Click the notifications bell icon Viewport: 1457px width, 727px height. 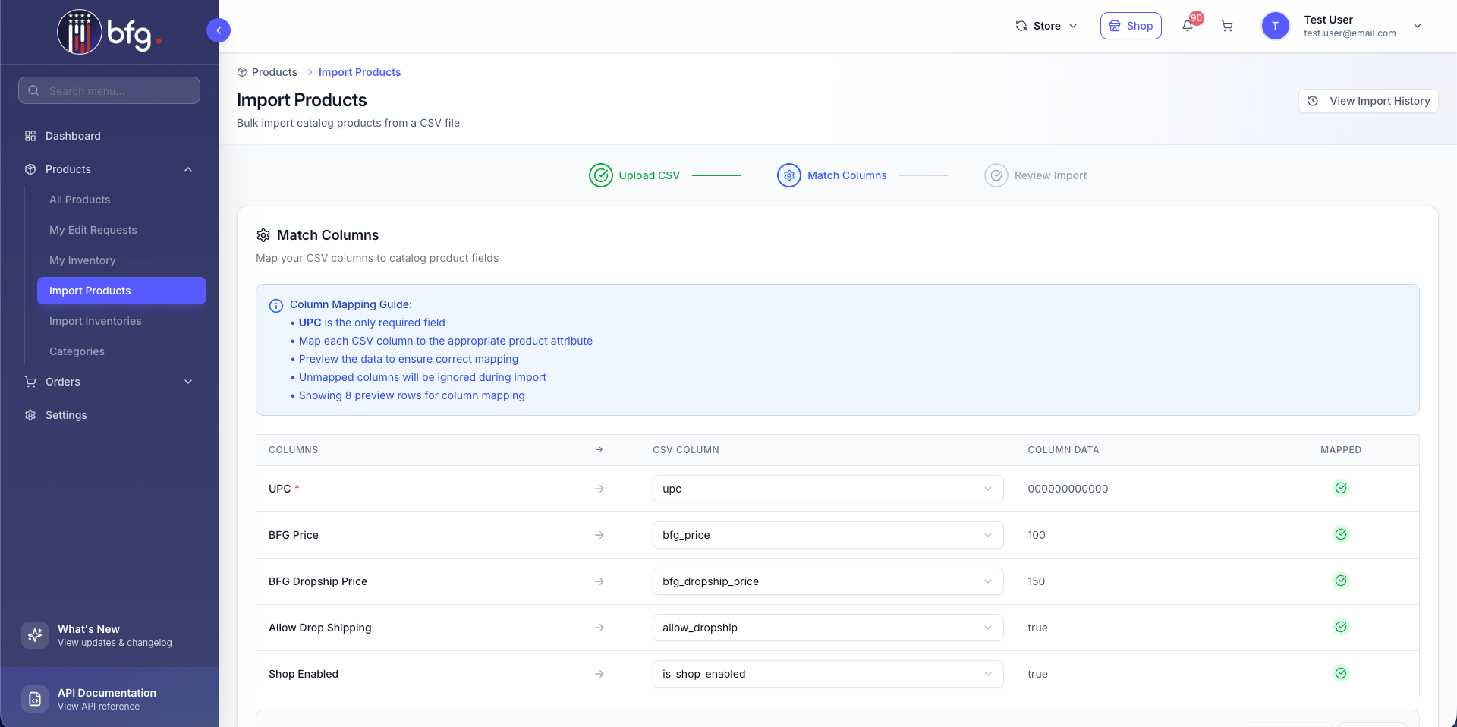click(1188, 26)
